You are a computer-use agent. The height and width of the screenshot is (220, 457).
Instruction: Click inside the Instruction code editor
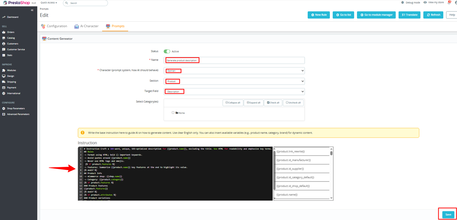(x=175, y=174)
